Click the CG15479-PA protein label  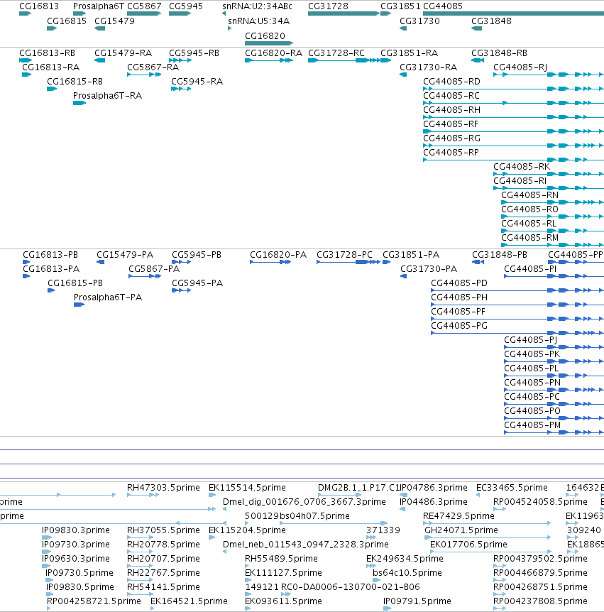pyautogui.click(x=125, y=255)
